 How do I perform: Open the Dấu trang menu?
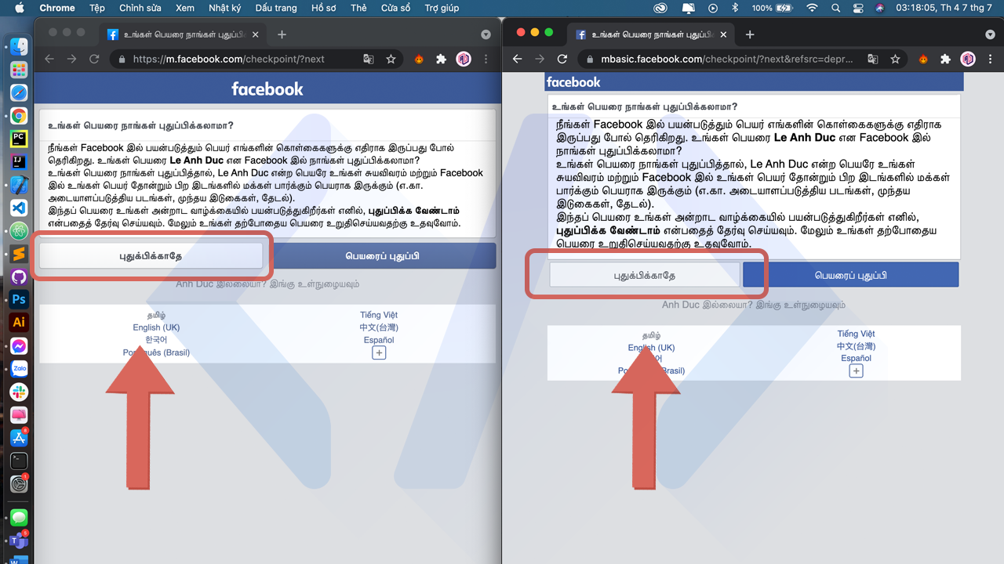(277, 8)
